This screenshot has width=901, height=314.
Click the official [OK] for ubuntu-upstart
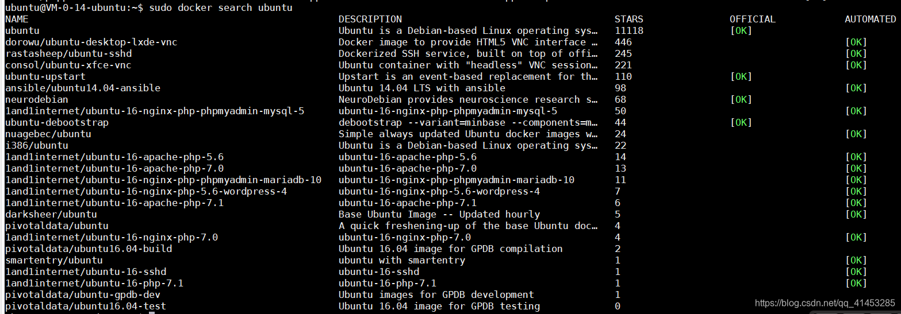(x=741, y=76)
